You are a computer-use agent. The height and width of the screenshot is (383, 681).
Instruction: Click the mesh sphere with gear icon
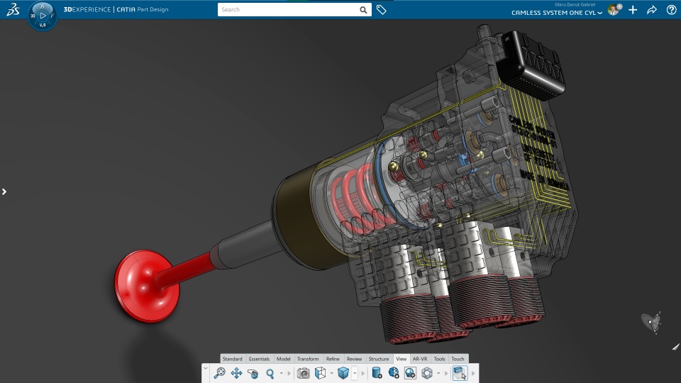[394, 373]
